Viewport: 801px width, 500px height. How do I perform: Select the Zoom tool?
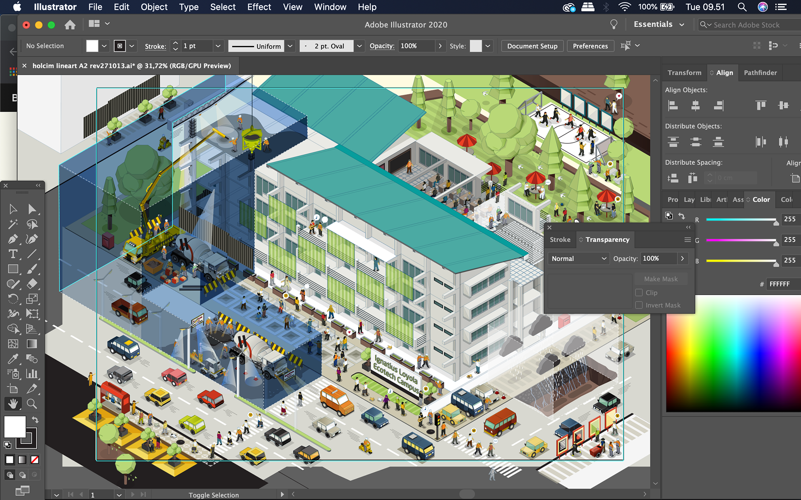tap(32, 404)
